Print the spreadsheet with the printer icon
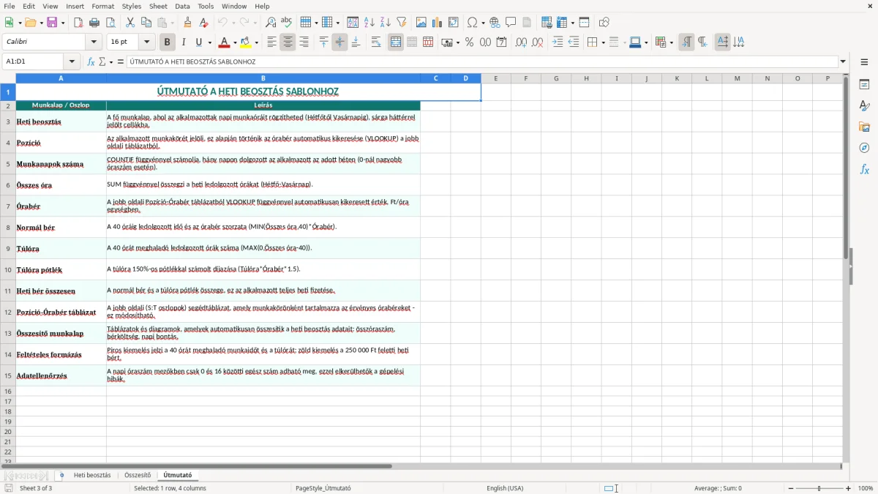 coord(94,23)
